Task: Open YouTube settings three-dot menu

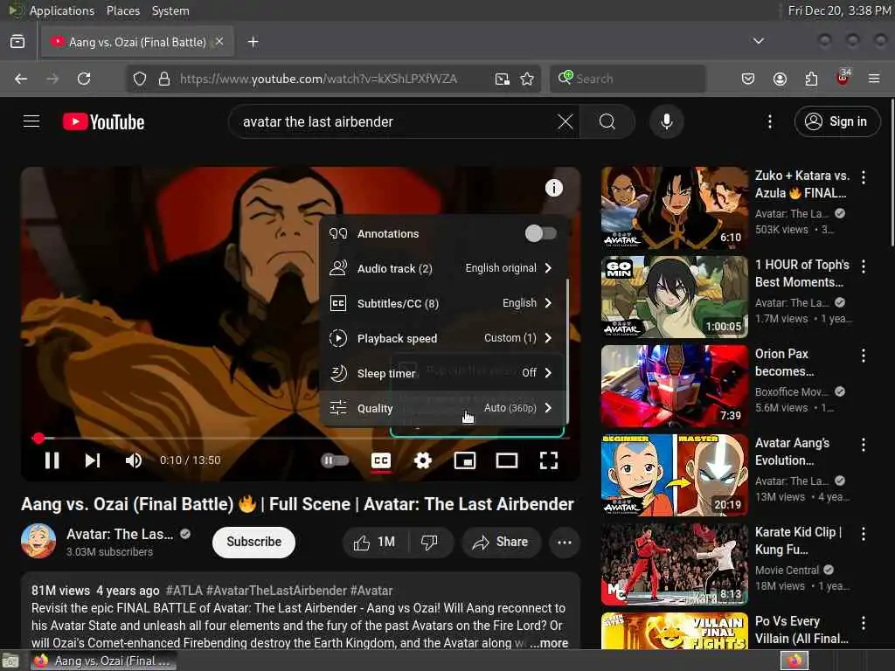Action: pos(769,121)
